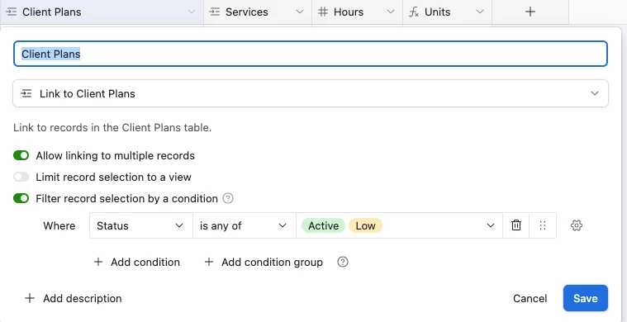627x322 pixels.
Task: Open condition settings gear icon
Action: click(577, 225)
